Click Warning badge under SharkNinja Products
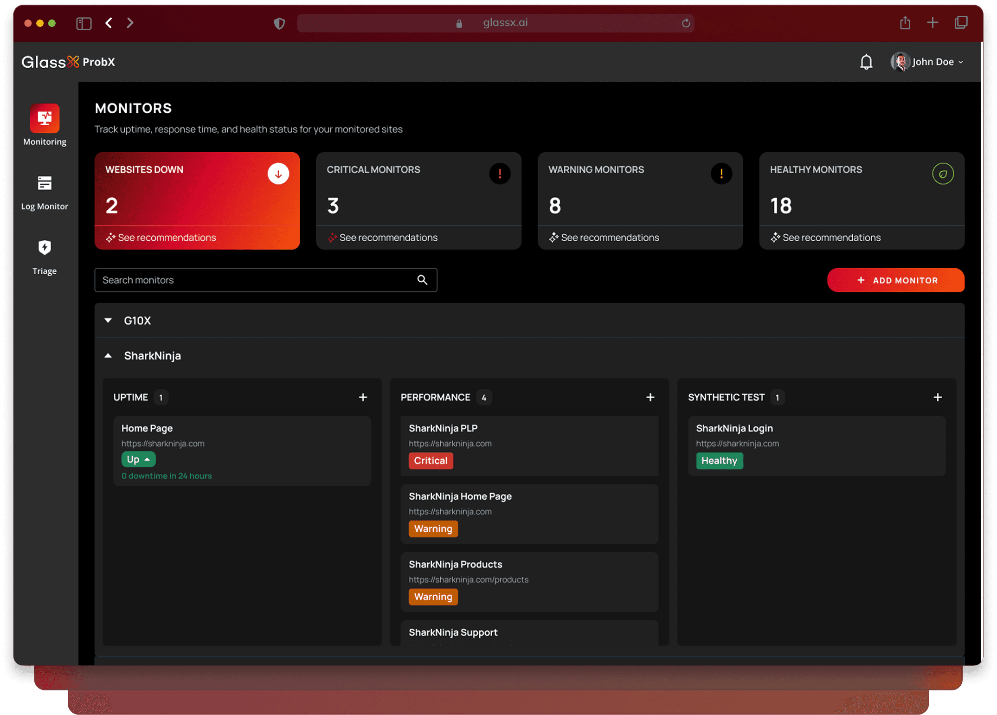Screen dimensions: 997x715 point(433,597)
